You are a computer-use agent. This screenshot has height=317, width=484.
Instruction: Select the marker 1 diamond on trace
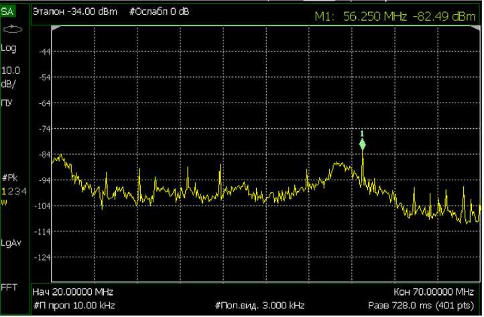(362, 144)
